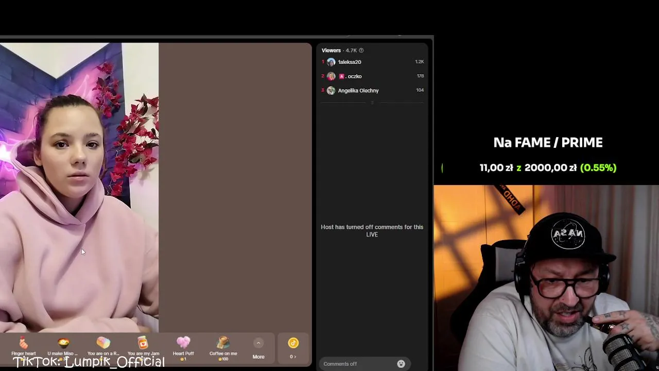Click the Viewers heading
This screenshot has width=659, height=371.
[x=331, y=50]
